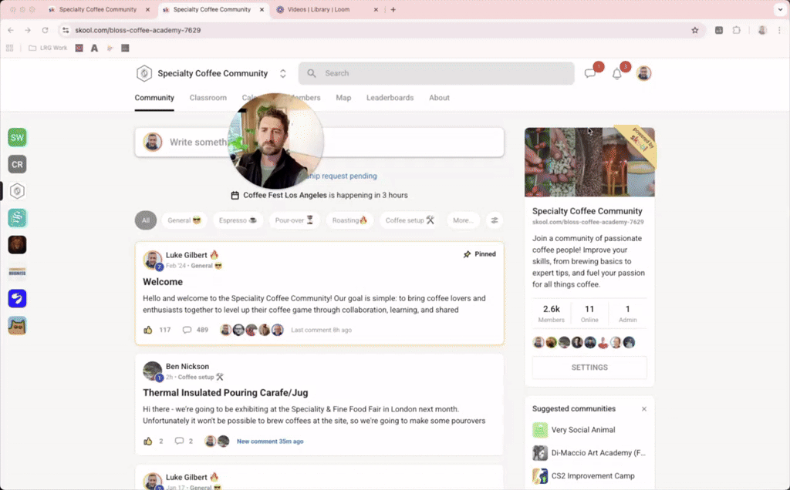
Task: Filter posts by General category
Action: point(184,220)
